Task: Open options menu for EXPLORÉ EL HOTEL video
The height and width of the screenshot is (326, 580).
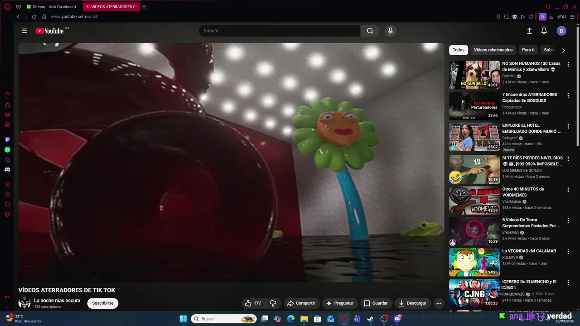Action: [x=568, y=126]
